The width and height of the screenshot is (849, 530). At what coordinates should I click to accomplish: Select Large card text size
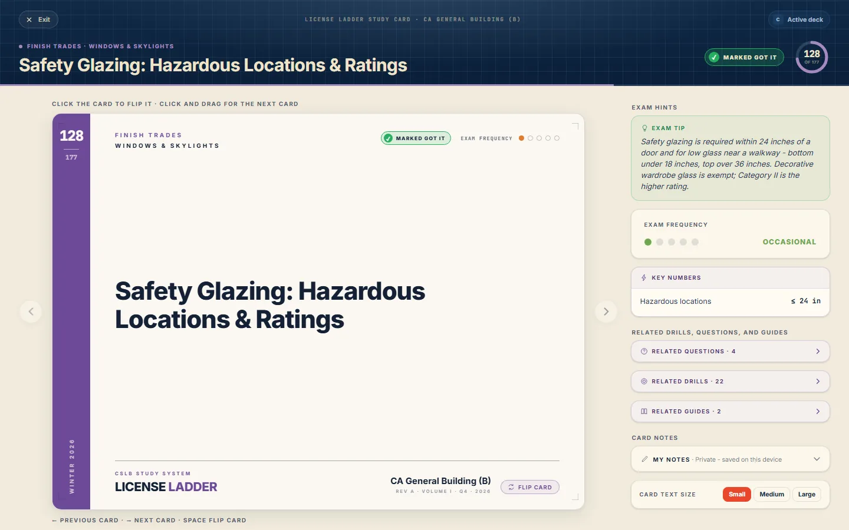(x=807, y=495)
